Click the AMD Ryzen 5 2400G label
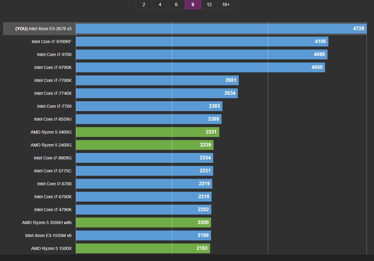Image resolution: width=374 pixels, height=261 pixels. pos(51,145)
